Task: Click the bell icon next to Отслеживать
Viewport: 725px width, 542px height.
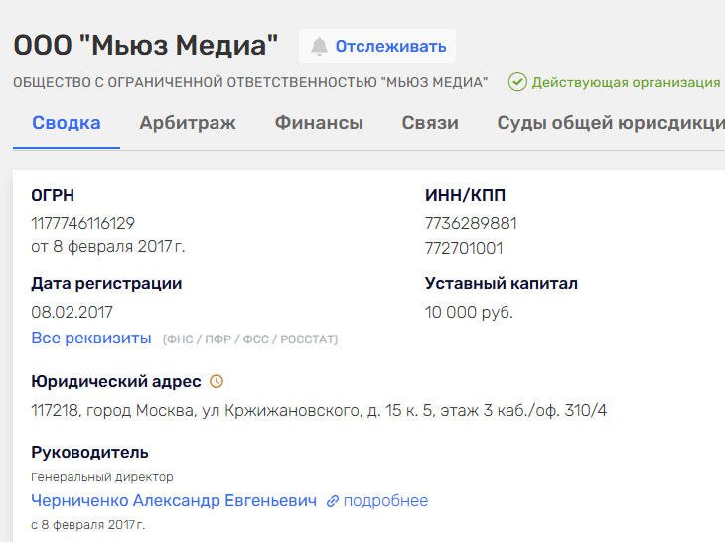Action: 319,47
